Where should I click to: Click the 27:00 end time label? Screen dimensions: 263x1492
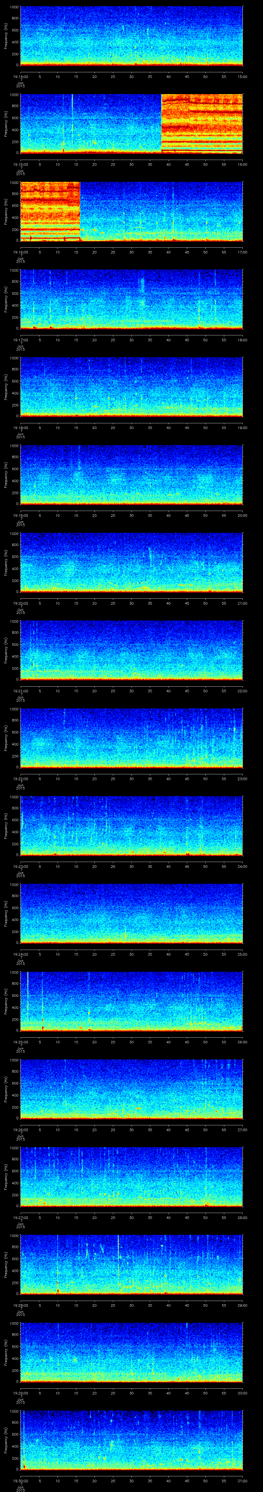(x=242, y=1129)
